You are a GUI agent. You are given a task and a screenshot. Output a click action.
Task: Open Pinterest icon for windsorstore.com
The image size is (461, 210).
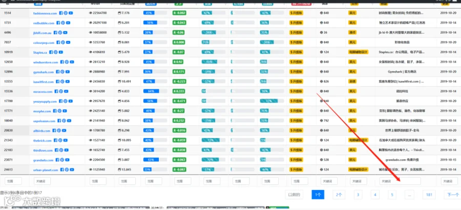tap(67, 62)
